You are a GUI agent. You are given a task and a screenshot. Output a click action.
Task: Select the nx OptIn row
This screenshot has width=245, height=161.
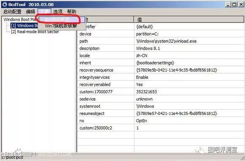coord(161,121)
